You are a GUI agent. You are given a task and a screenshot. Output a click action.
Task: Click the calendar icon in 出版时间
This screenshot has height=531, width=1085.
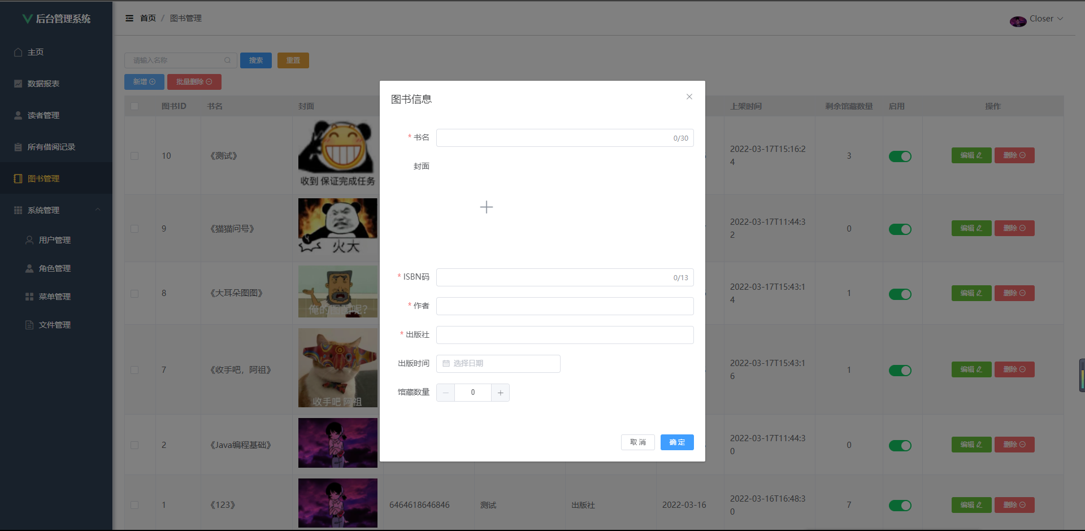pos(446,363)
